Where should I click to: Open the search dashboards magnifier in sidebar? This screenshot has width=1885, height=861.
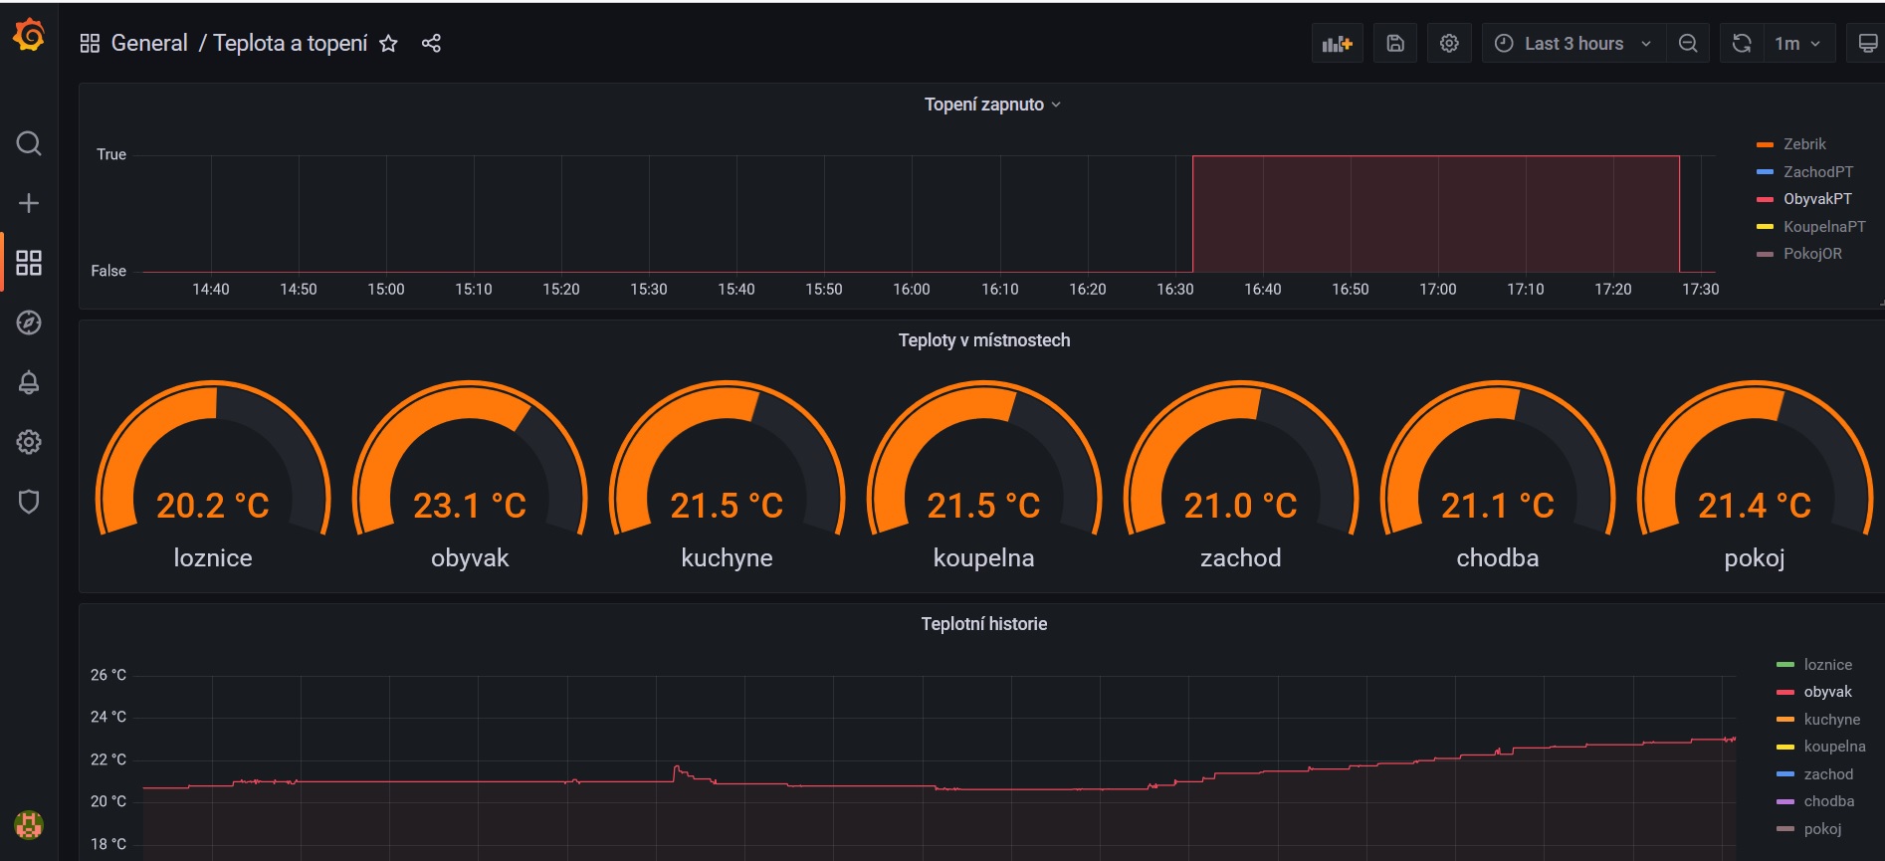[x=29, y=143]
